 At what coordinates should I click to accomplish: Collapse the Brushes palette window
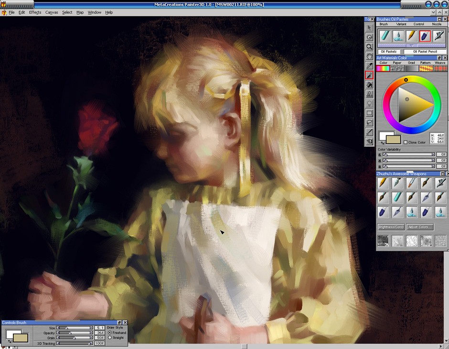(439, 19)
